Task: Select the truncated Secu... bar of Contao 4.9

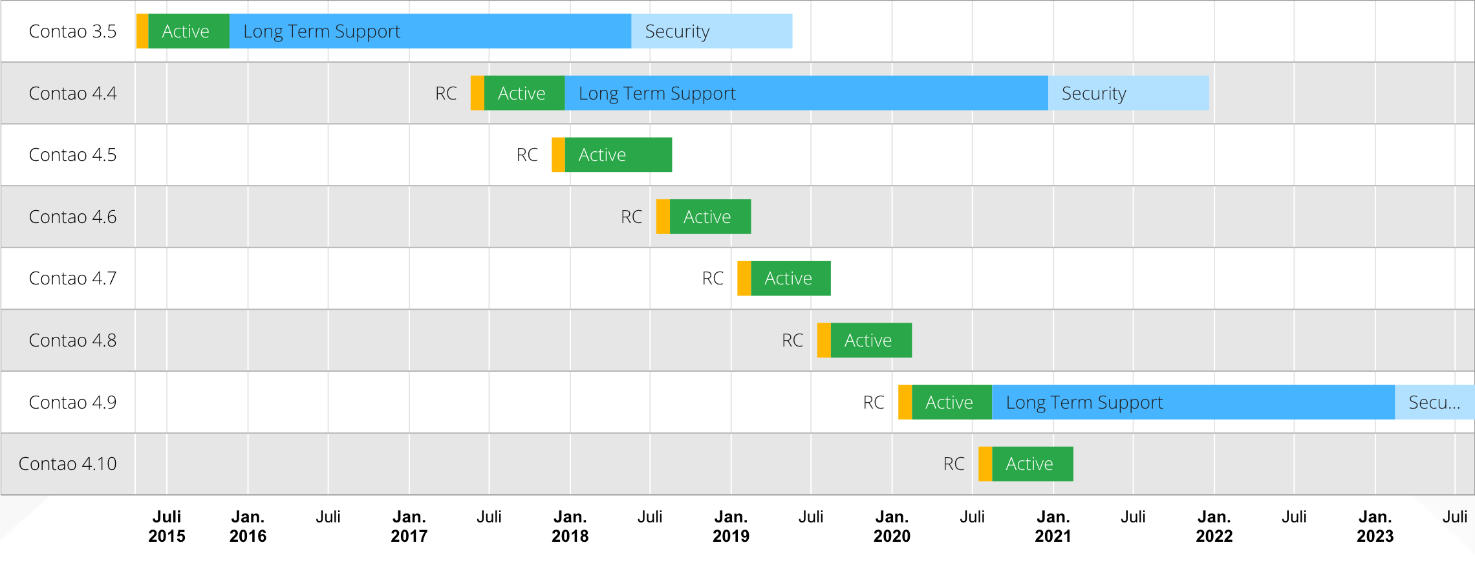Action: [x=1435, y=402]
